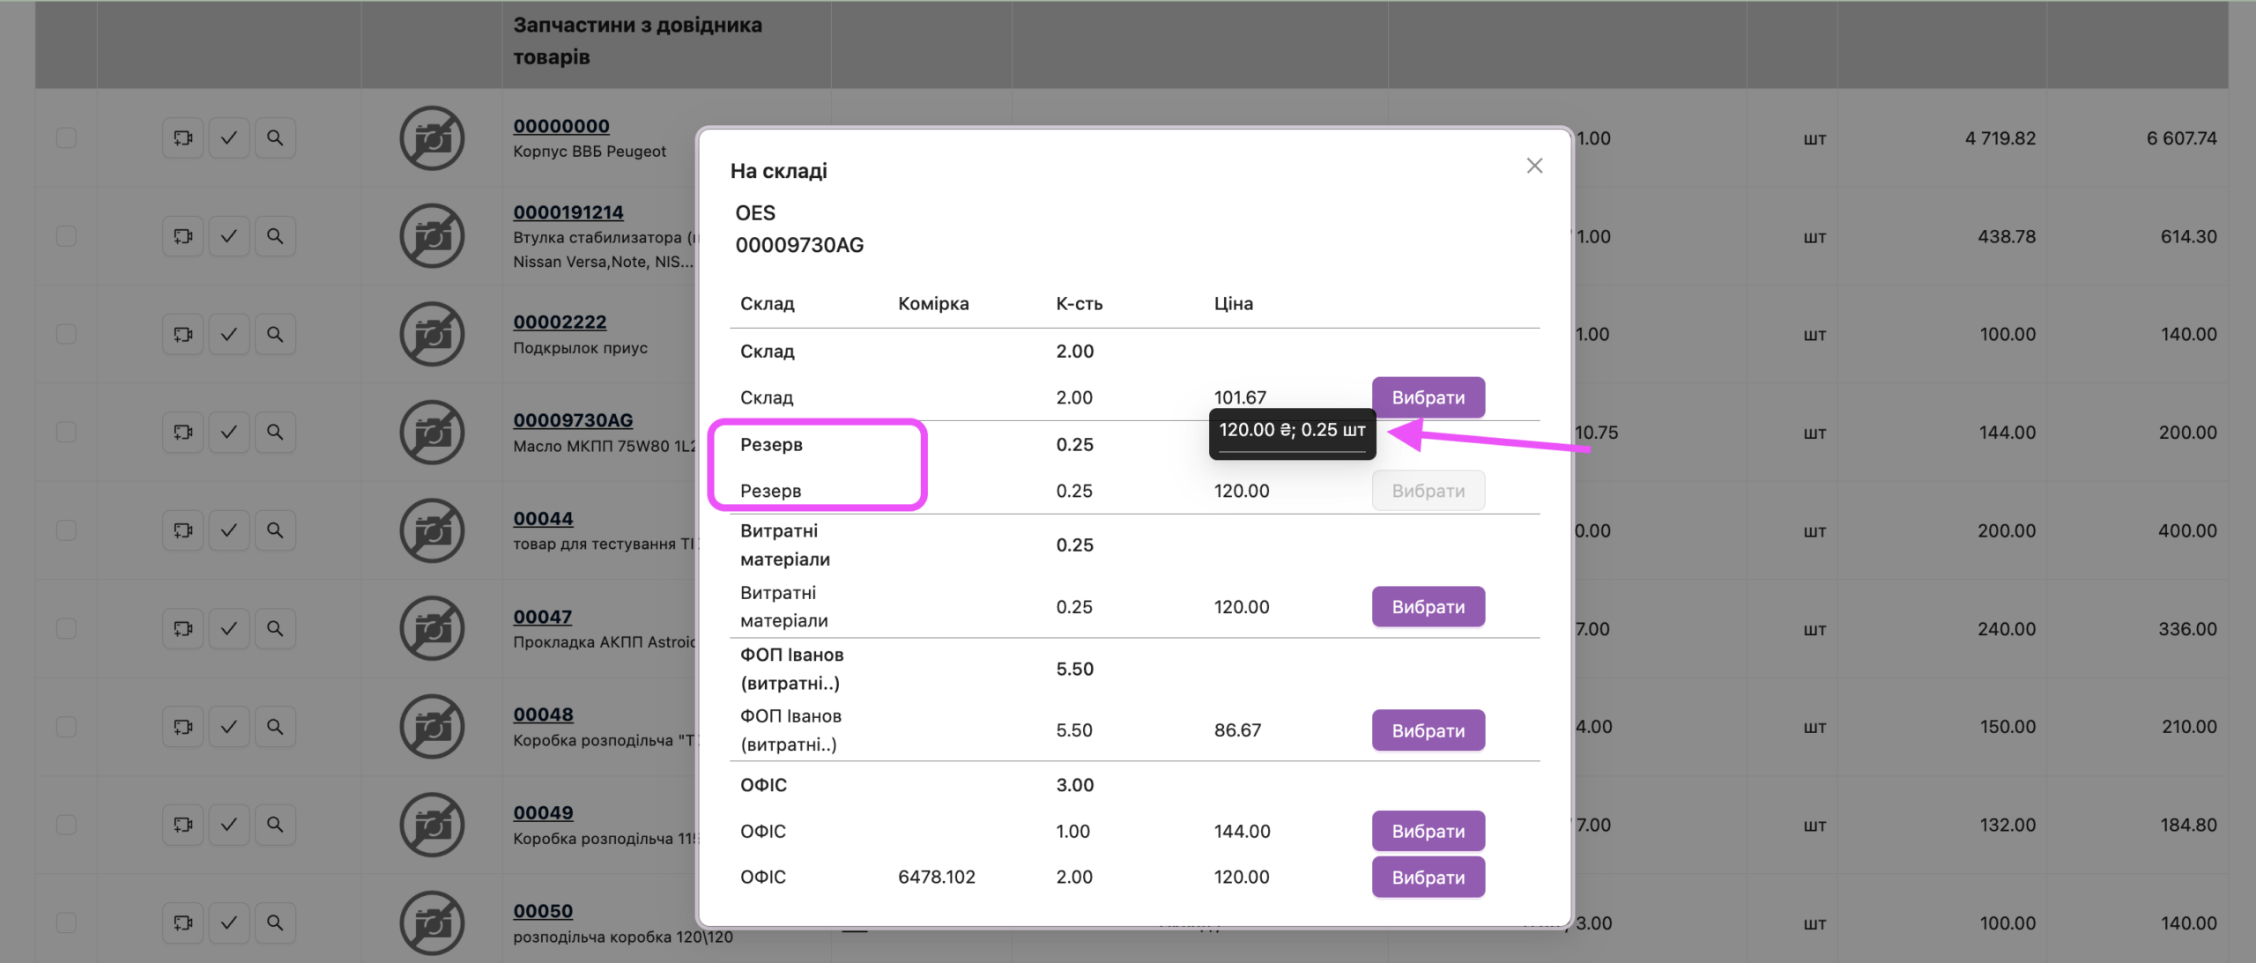Click no-photo thumbnail of product 00047
Screen dimensions: 2256x963
[x=432, y=629]
